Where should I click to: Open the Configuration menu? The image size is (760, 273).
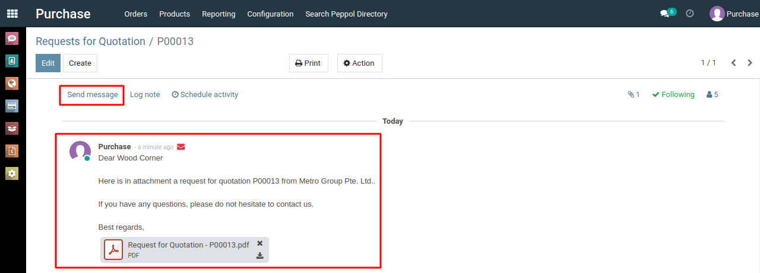[x=270, y=14]
